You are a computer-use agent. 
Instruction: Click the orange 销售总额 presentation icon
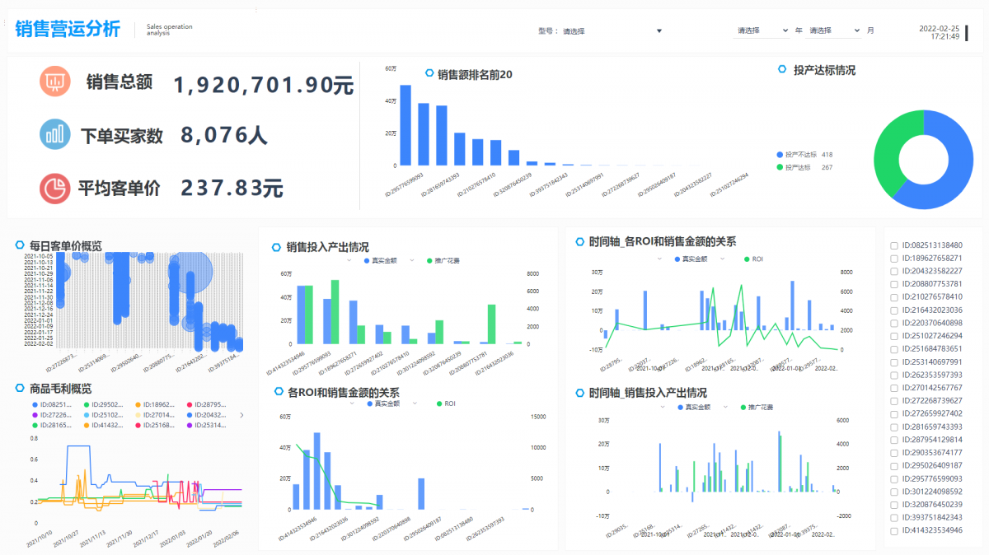tap(55, 82)
